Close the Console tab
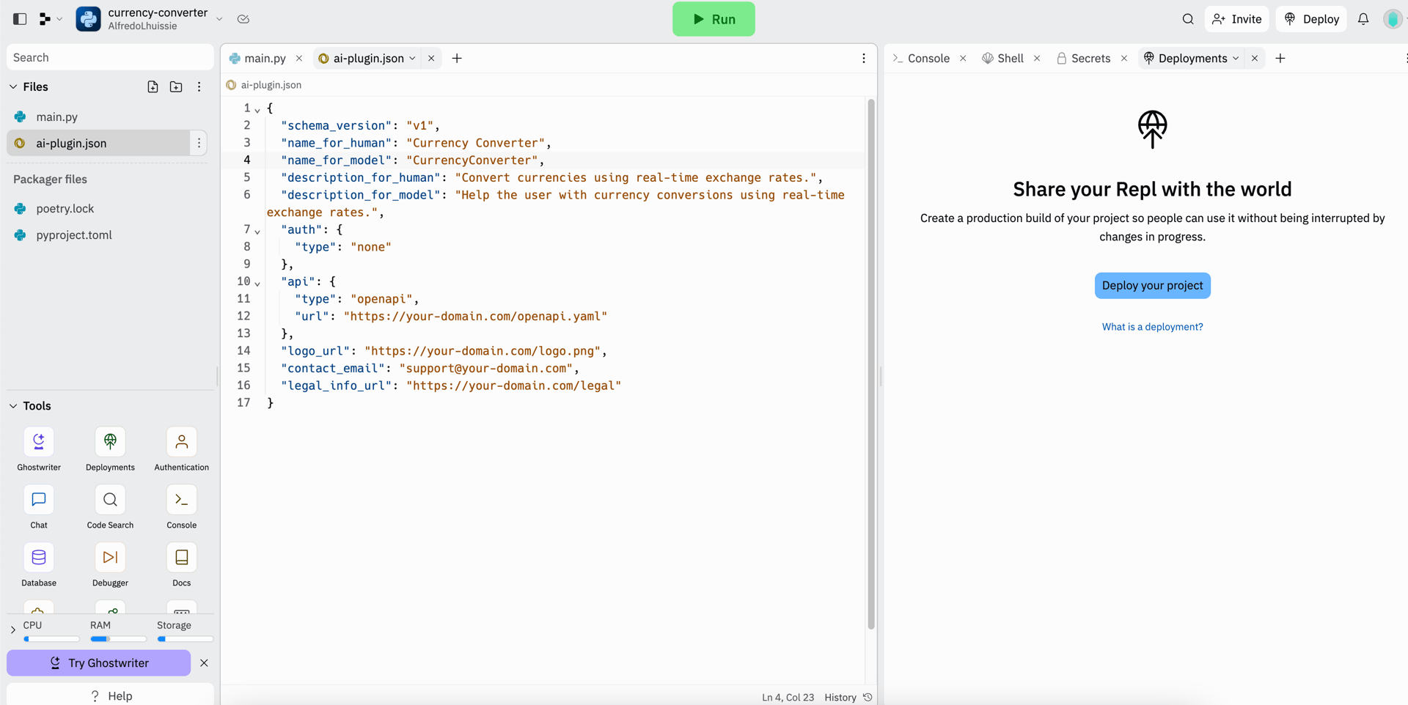Image resolution: width=1408 pixels, height=705 pixels. pyautogui.click(x=963, y=58)
